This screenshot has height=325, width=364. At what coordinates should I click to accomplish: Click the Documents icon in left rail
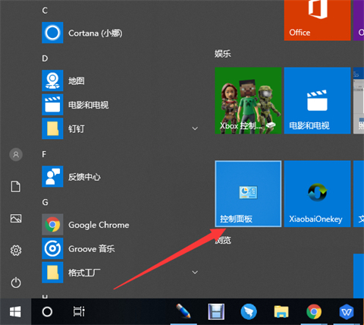[x=16, y=187]
